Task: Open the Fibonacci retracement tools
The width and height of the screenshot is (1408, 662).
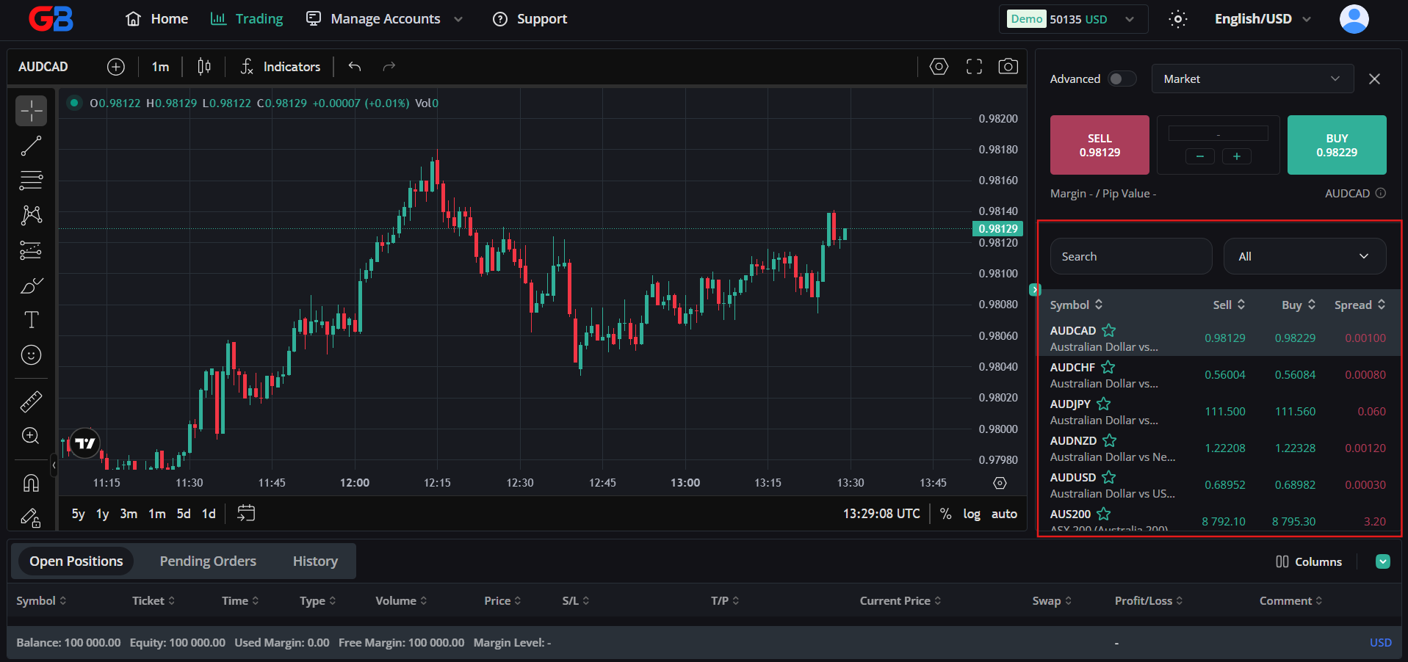Action: tap(31, 180)
